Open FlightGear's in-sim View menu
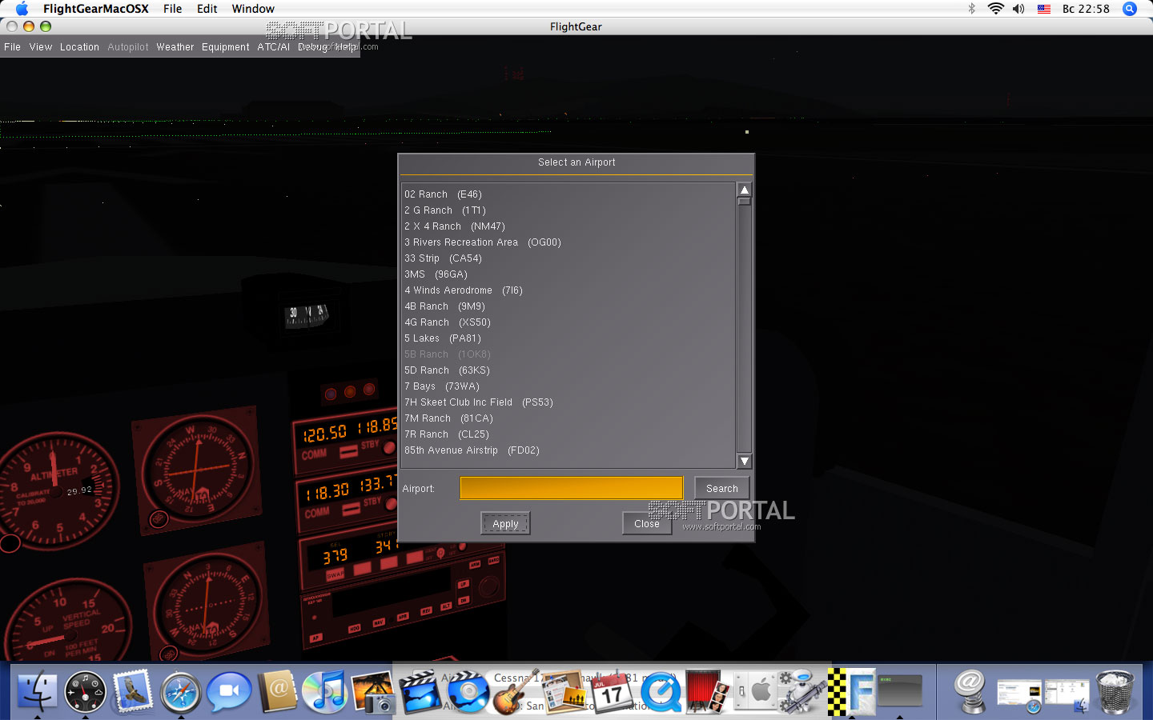This screenshot has width=1153, height=720. tap(41, 47)
